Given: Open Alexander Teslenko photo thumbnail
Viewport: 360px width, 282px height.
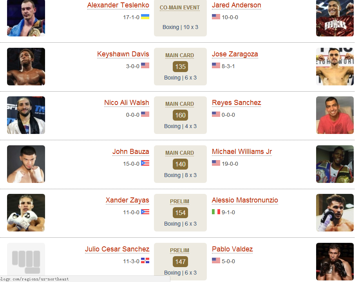Looking at the screenshot, I should point(26,18).
